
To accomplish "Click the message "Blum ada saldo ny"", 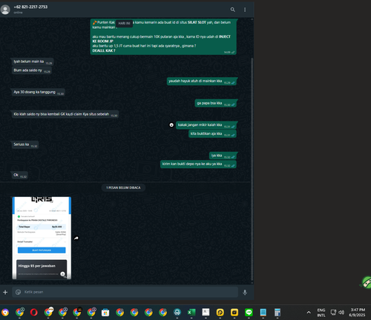I will 31,70.
